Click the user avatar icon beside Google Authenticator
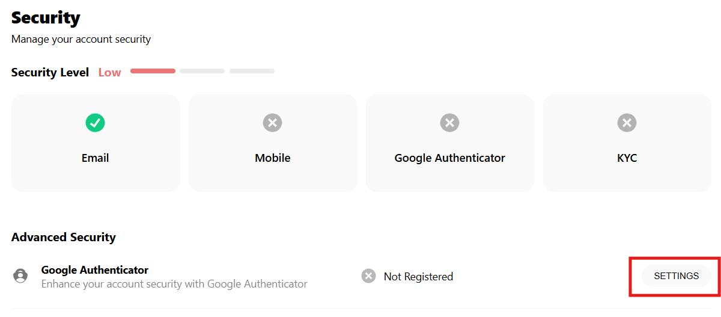Viewport: 721px width, 317px height. coord(20,276)
